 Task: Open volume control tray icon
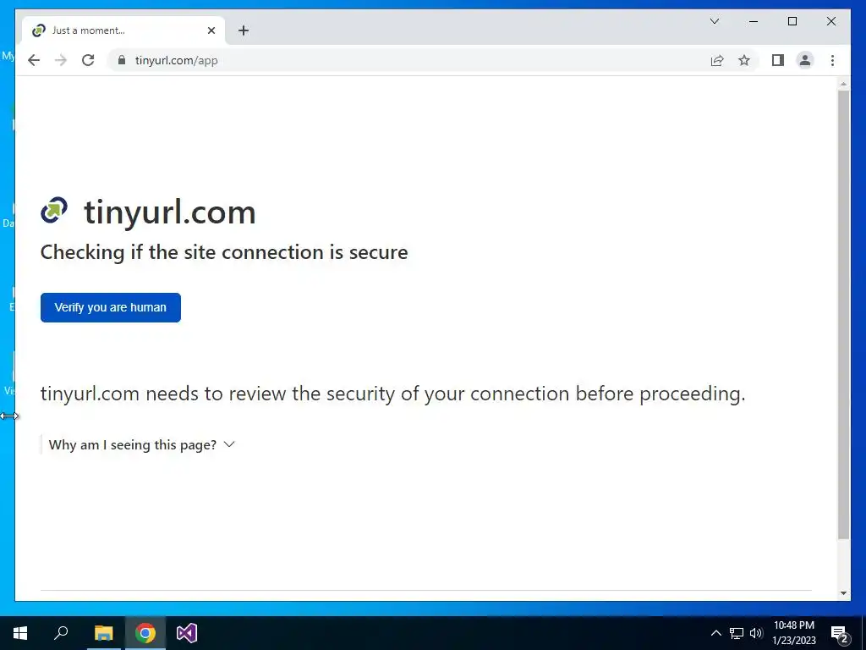[756, 633]
